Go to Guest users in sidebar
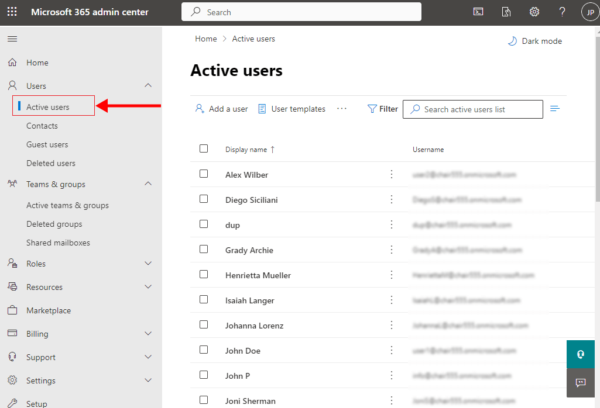The height and width of the screenshot is (408, 600). click(47, 144)
